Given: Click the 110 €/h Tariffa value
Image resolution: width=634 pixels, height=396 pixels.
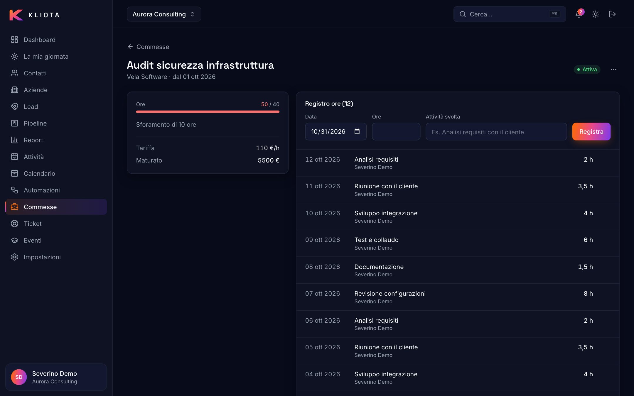Looking at the screenshot, I should click(267, 148).
